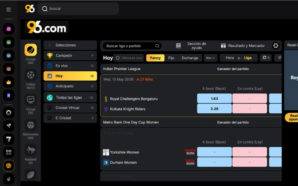Select Campeón in selections list
298x186 pixels.
(x=70, y=55)
